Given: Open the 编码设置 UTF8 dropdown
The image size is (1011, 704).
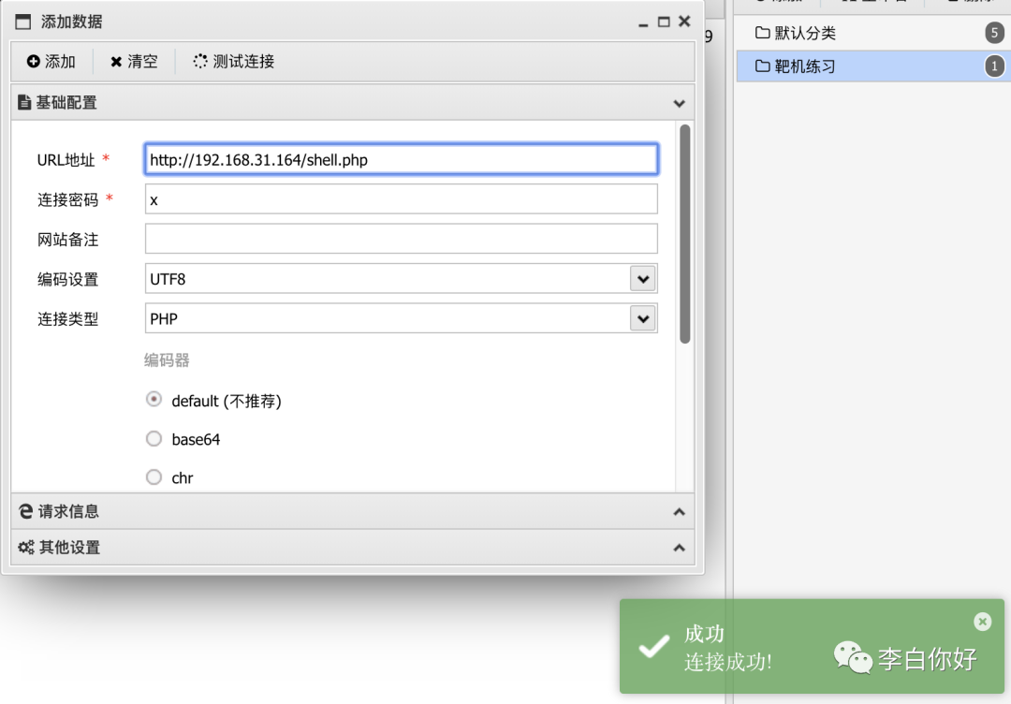Looking at the screenshot, I should point(643,278).
